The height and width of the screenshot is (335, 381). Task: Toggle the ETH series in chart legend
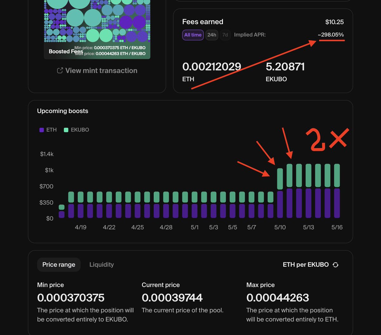(48, 130)
